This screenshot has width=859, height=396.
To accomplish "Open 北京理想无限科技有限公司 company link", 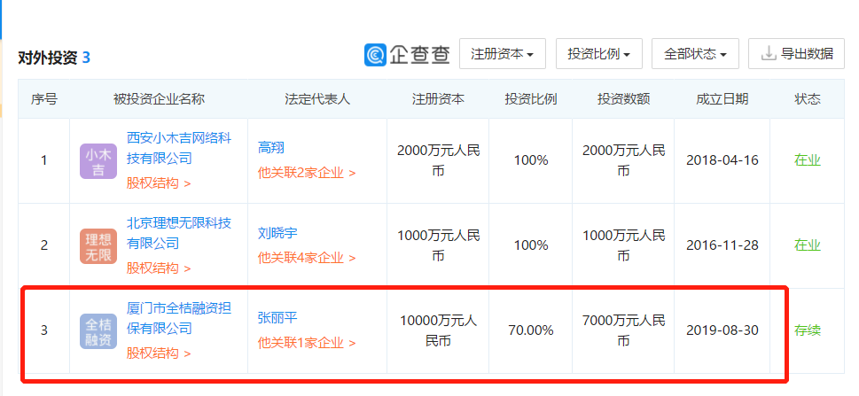I will click(x=179, y=233).
